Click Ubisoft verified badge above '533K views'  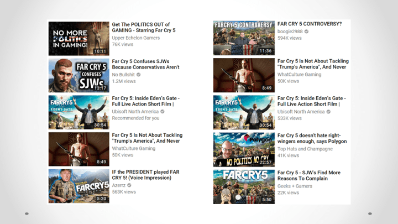328,112
